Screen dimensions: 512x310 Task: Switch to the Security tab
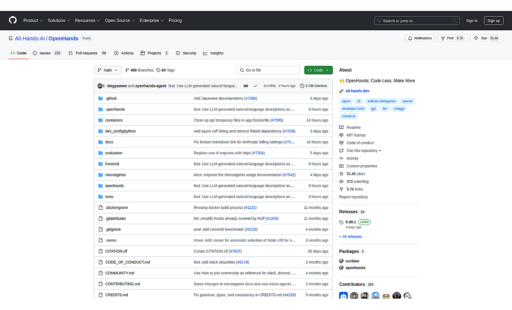pyautogui.click(x=186, y=53)
